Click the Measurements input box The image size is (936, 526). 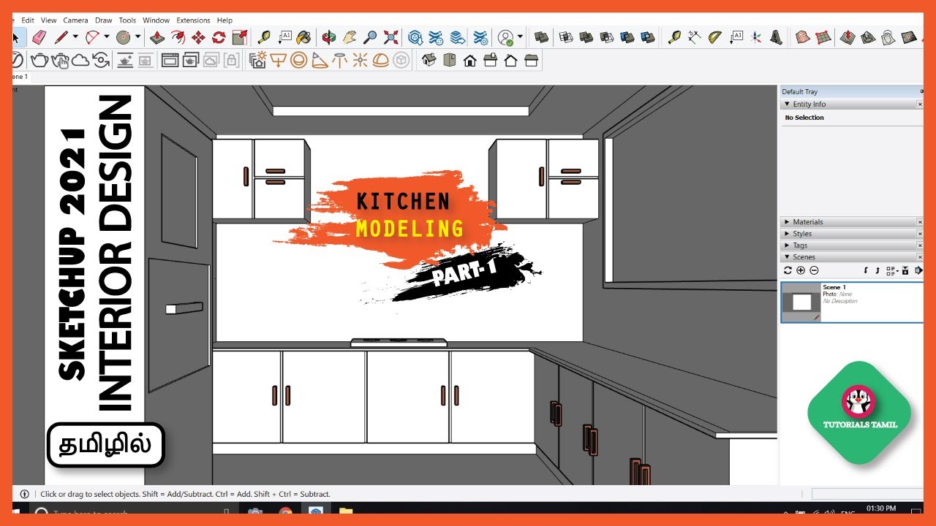click(868, 494)
